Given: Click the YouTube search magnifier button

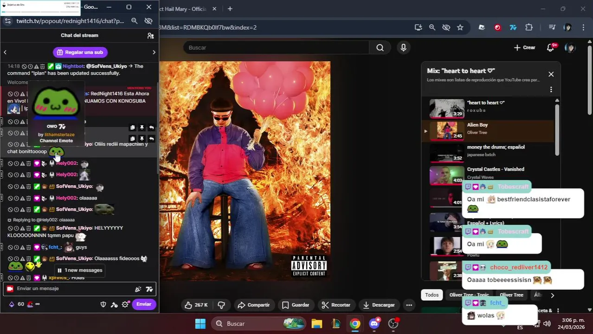Looking at the screenshot, I should pos(380,47).
